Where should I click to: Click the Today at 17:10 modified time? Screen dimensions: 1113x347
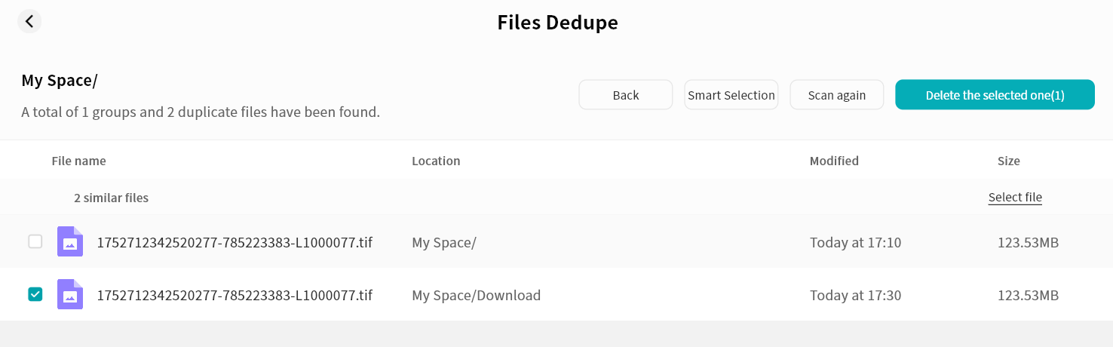(855, 242)
